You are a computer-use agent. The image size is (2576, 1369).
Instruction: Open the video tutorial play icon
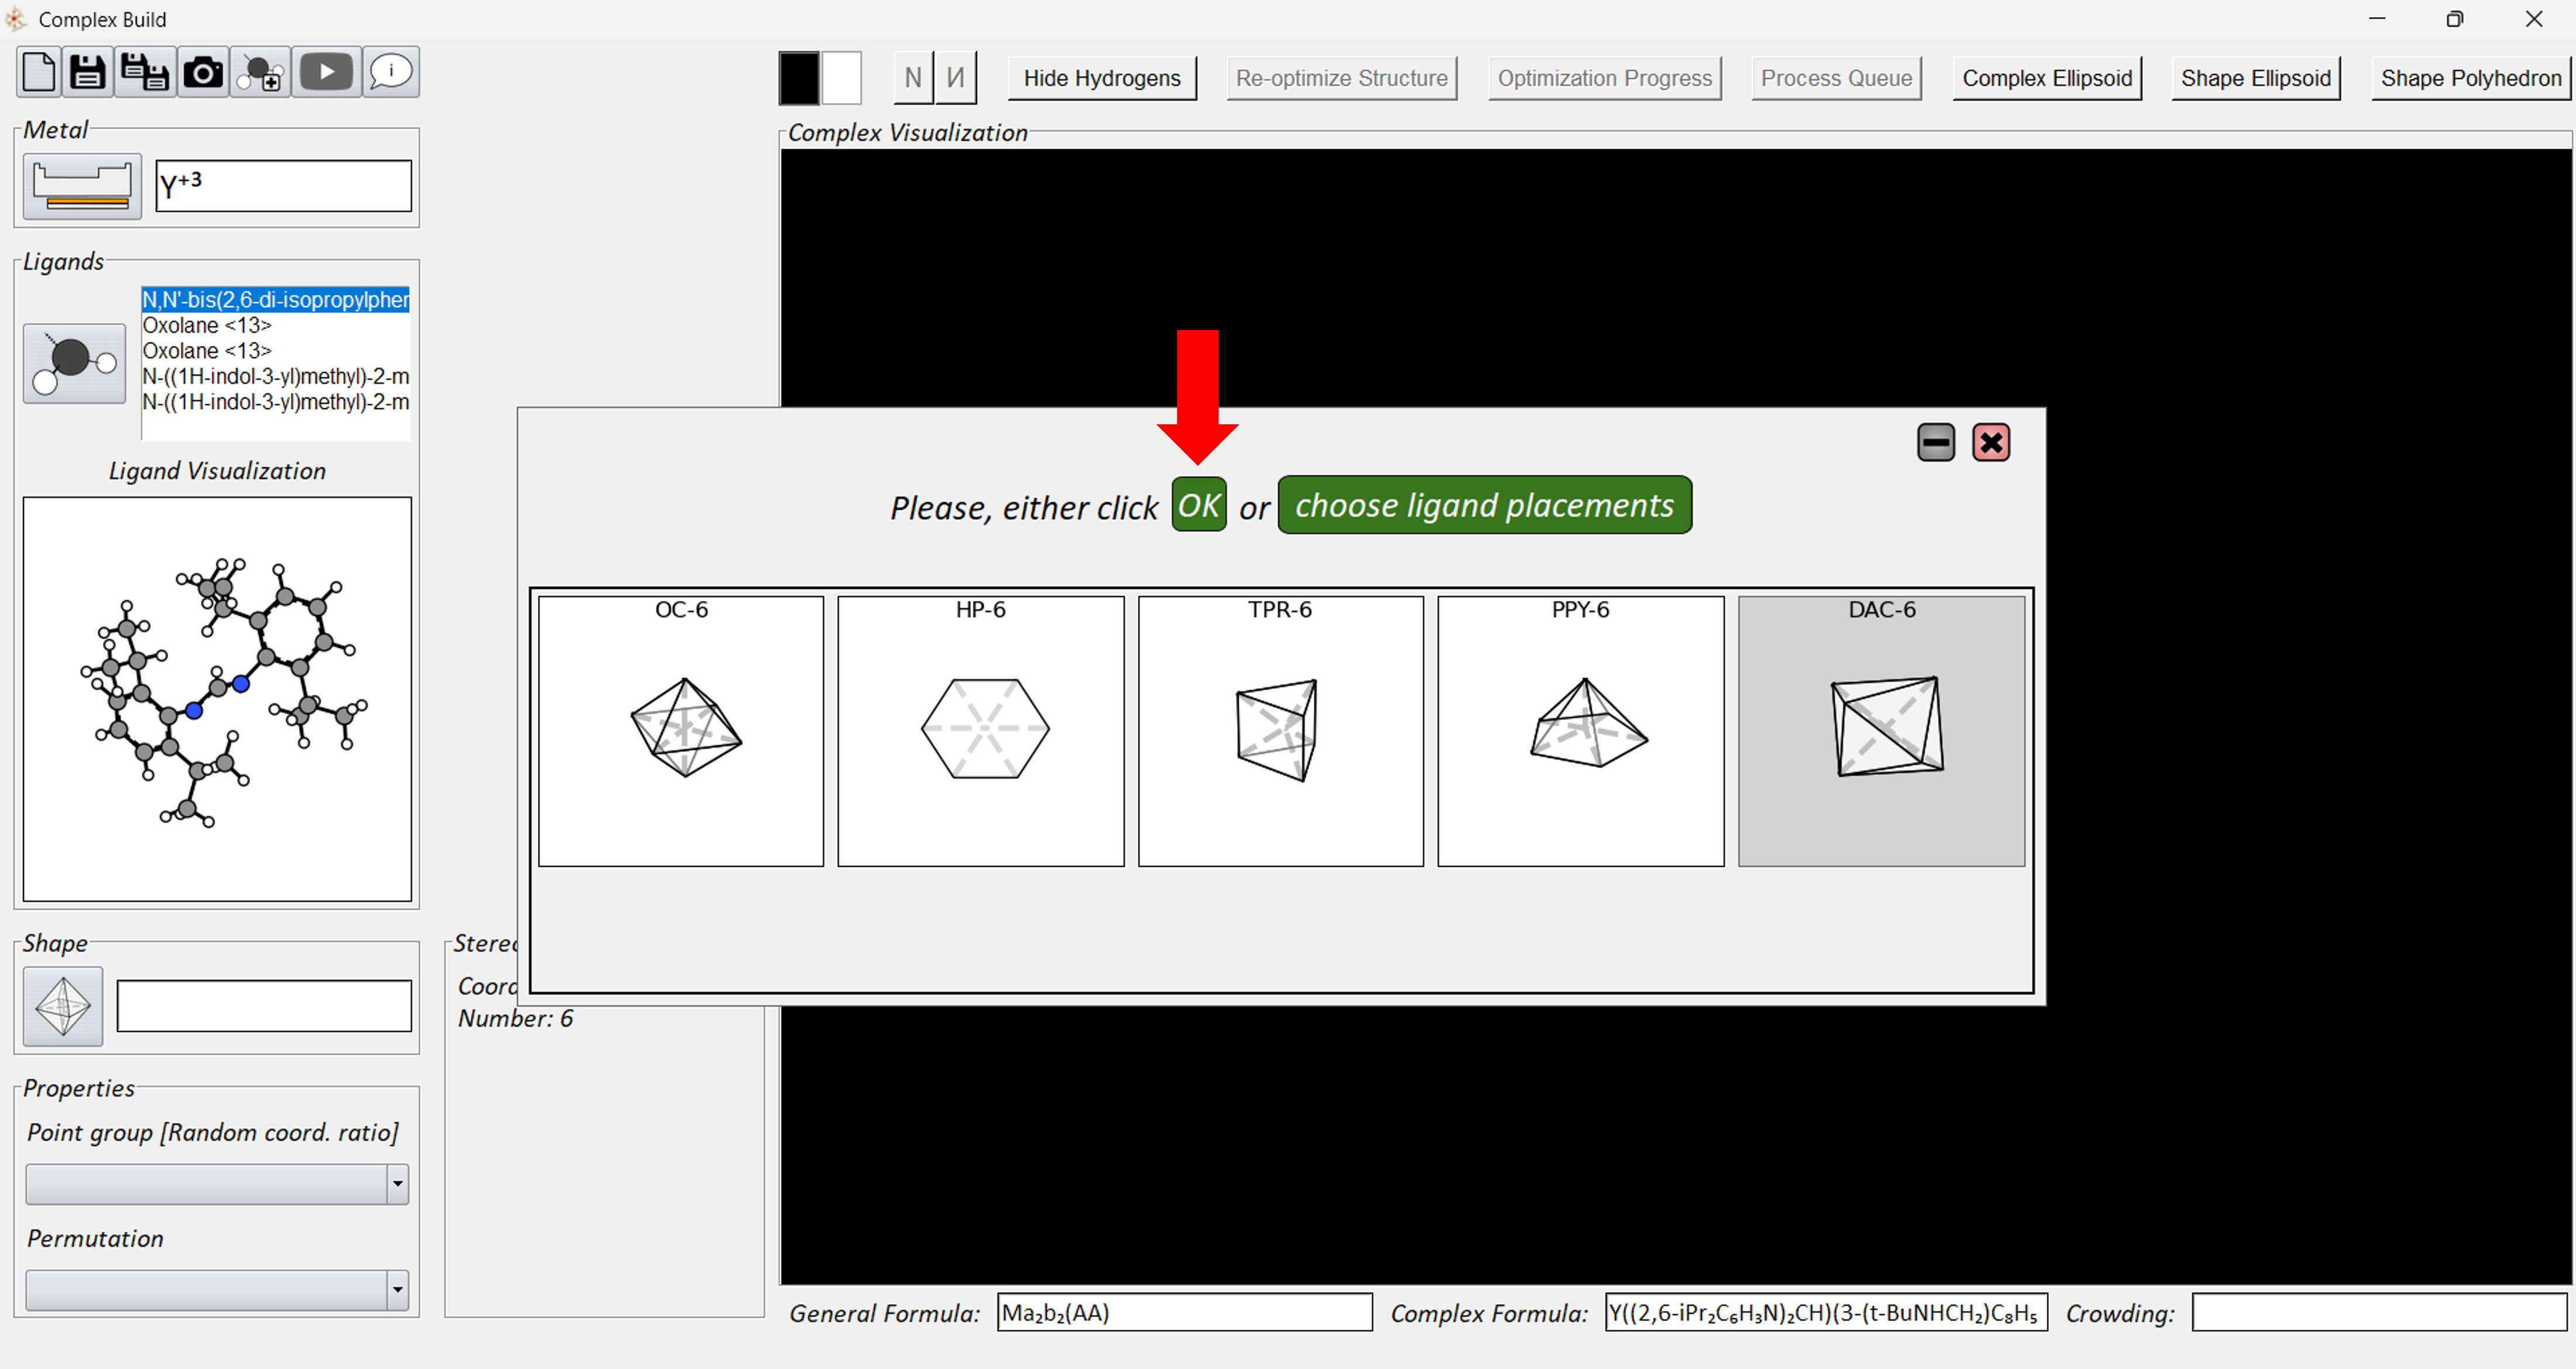click(x=326, y=72)
